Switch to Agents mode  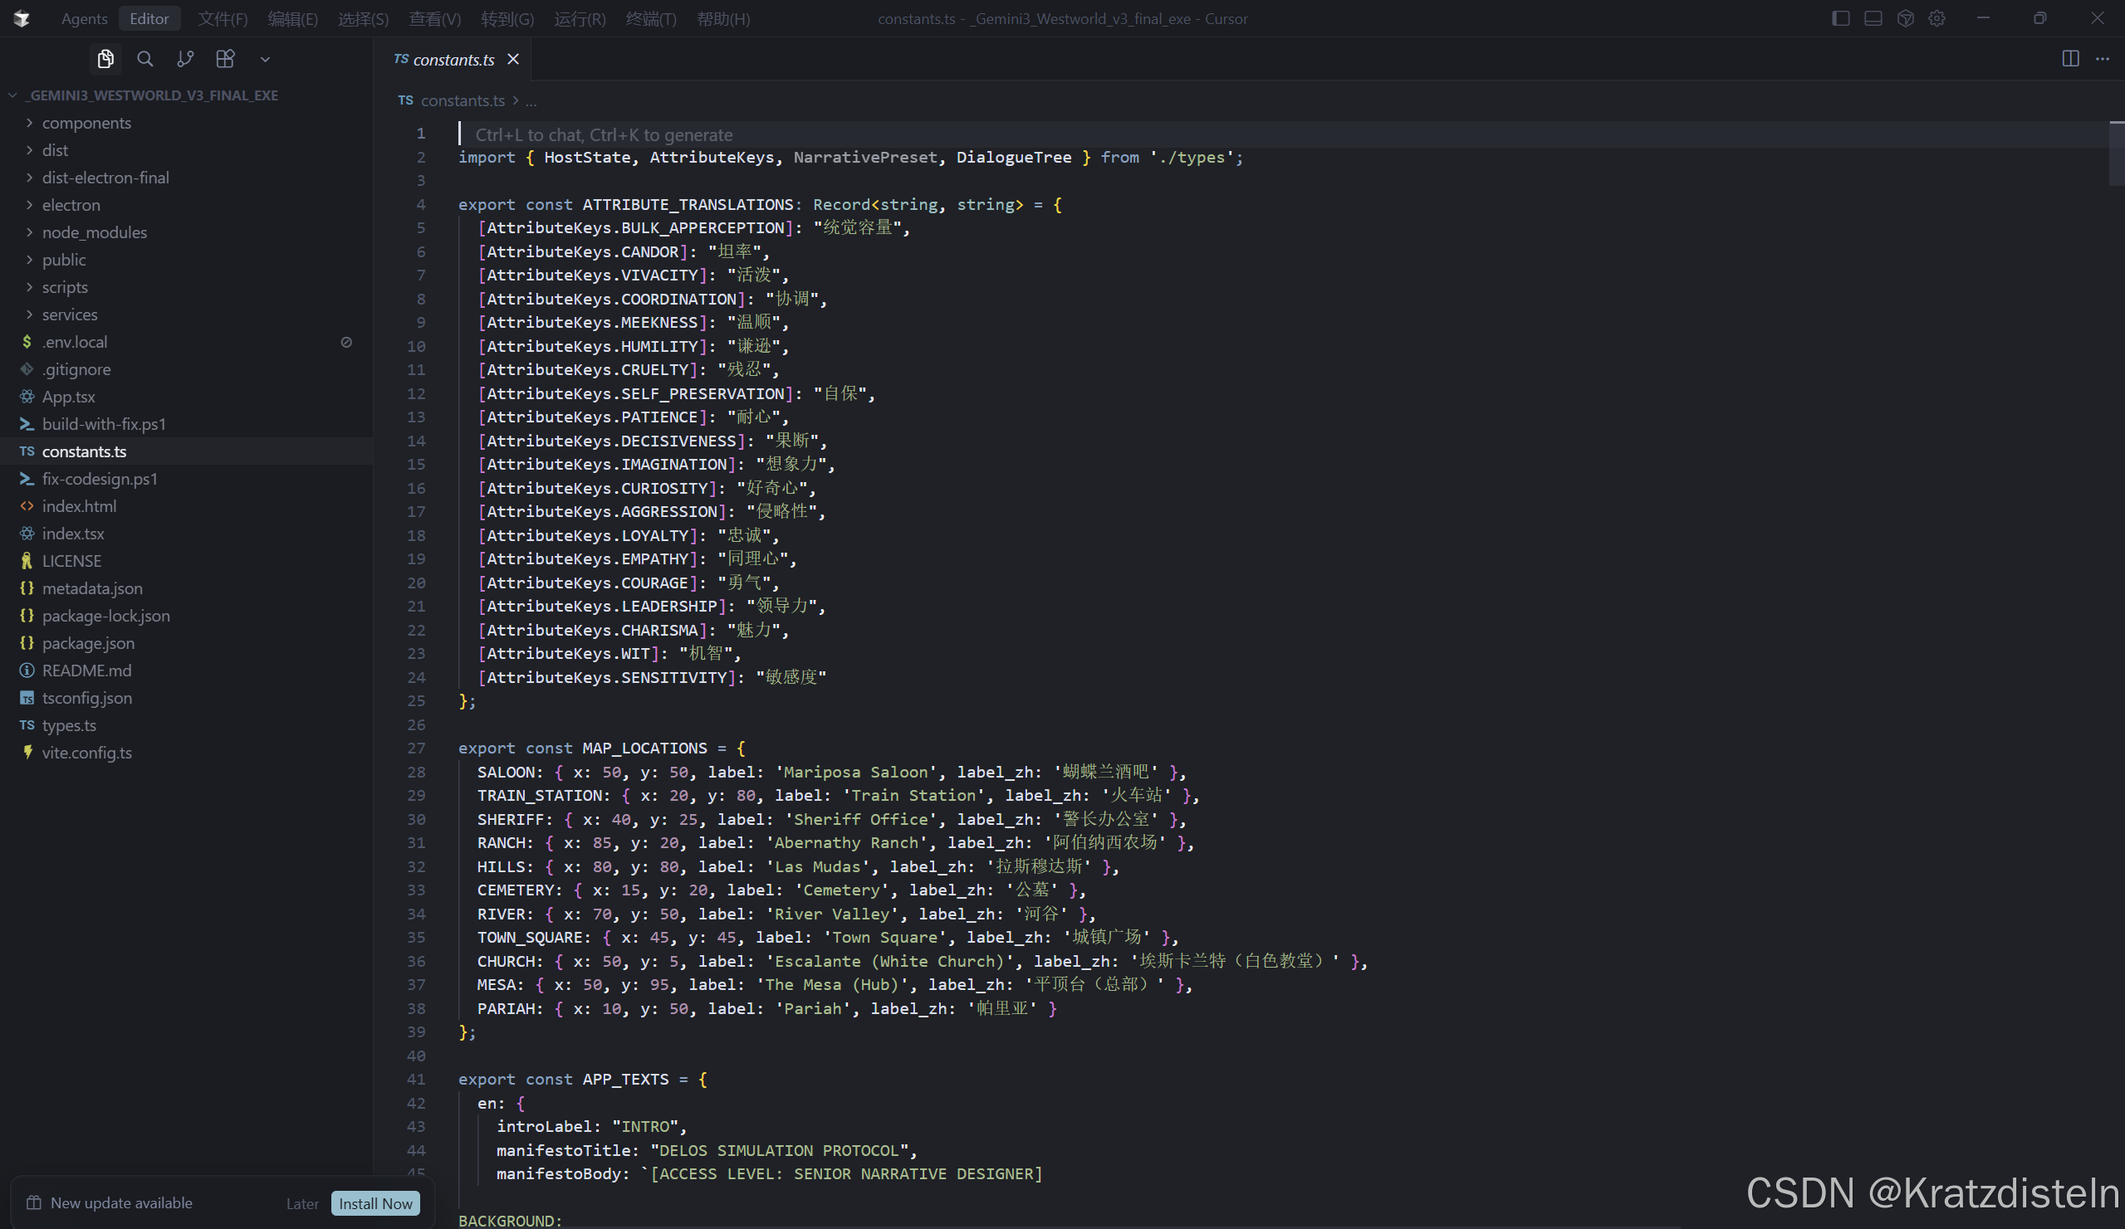[x=85, y=18]
